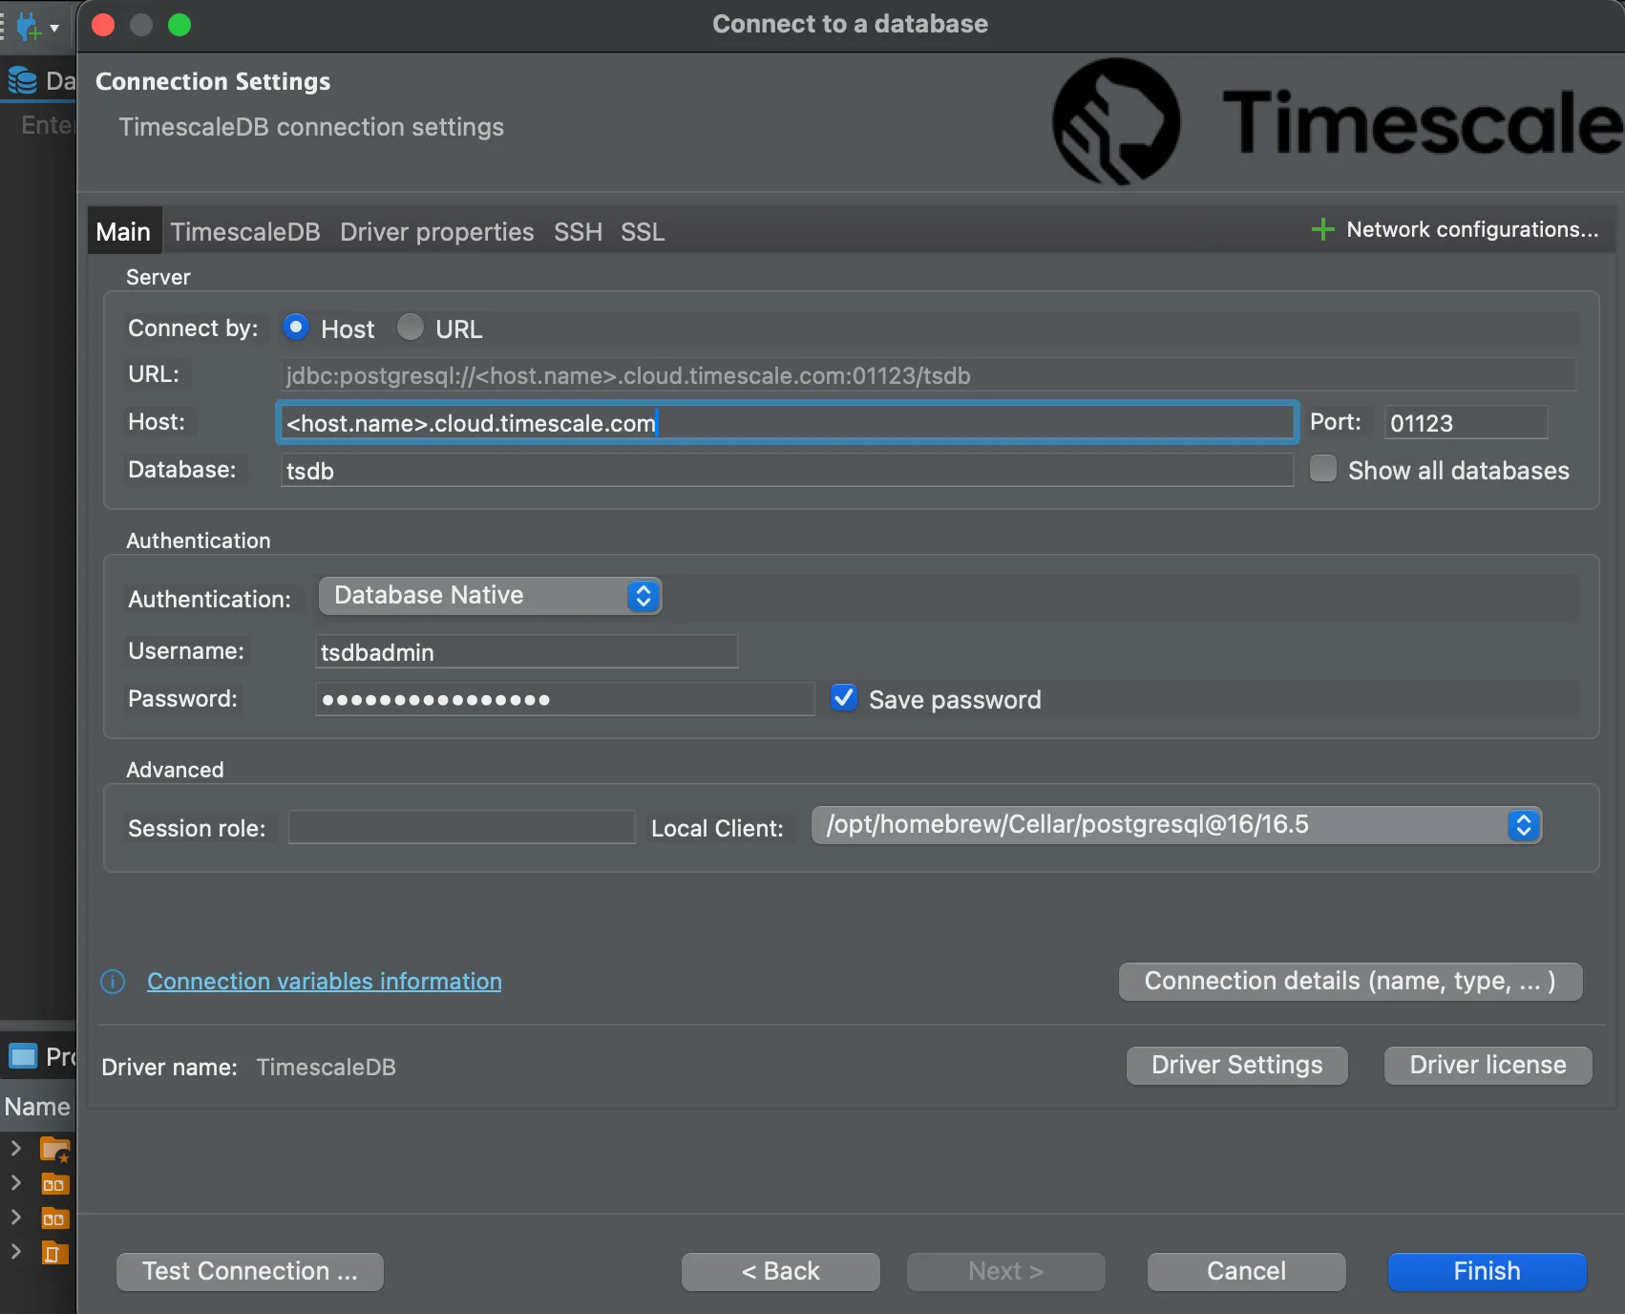Open the New Connection dropdown arrow

point(55,28)
